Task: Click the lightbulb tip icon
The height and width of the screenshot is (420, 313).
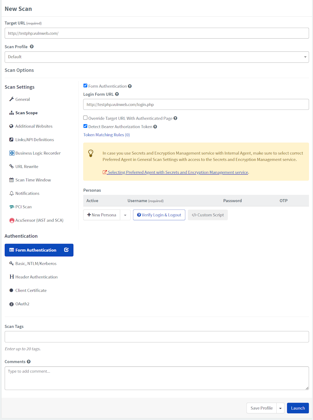Action: coord(91,153)
